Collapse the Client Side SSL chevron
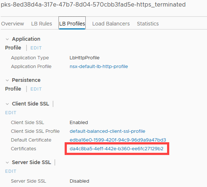Screen dimensions: 207x187 7,104
